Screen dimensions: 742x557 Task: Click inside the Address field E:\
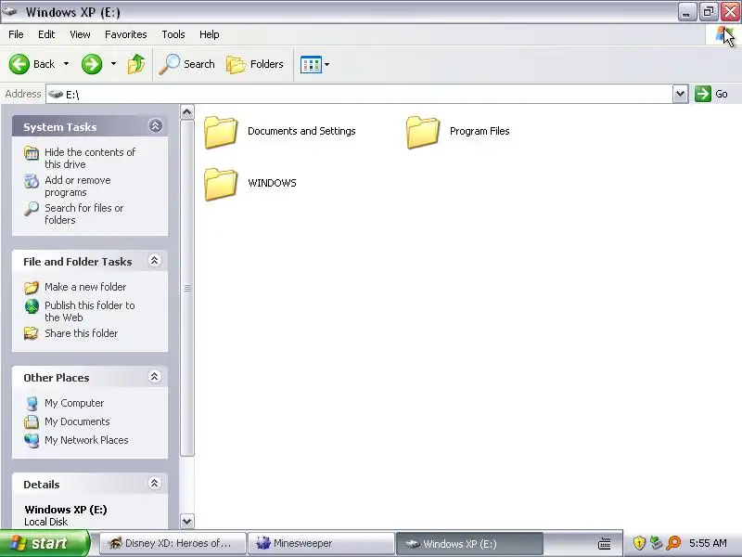click(359, 94)
